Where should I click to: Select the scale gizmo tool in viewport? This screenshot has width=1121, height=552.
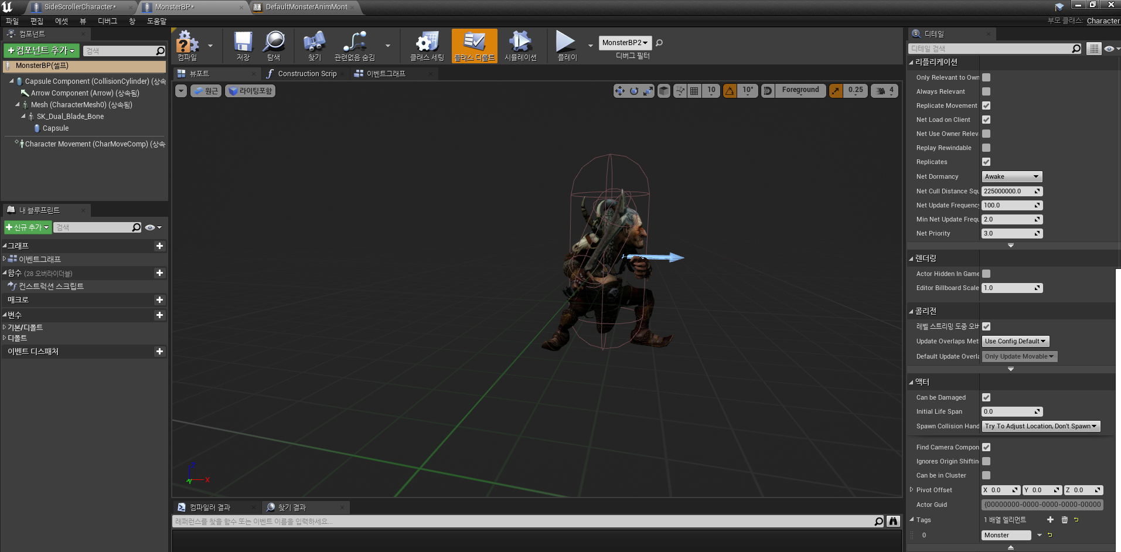(648, 91)
